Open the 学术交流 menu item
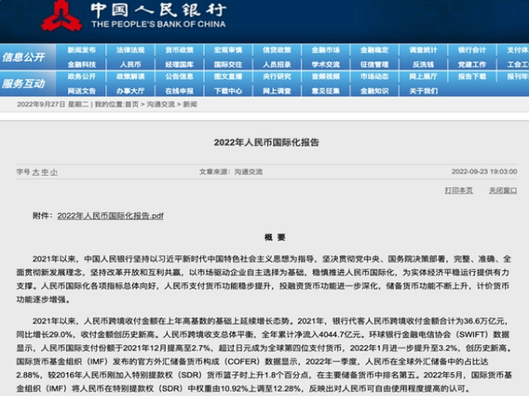Viewport: 529px width, 396px height. coord(325,64)
